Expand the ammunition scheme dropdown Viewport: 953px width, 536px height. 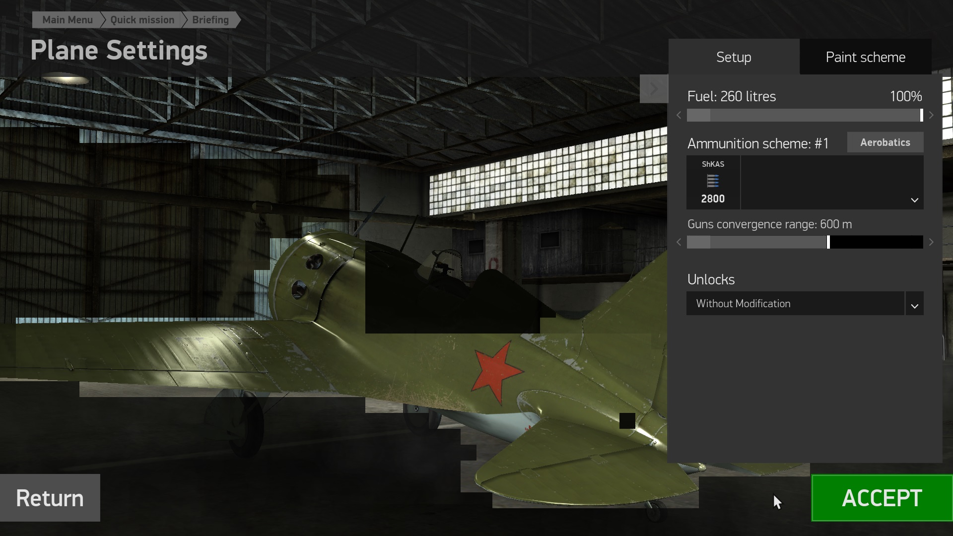pyautogui.click(x=914, y=200)
